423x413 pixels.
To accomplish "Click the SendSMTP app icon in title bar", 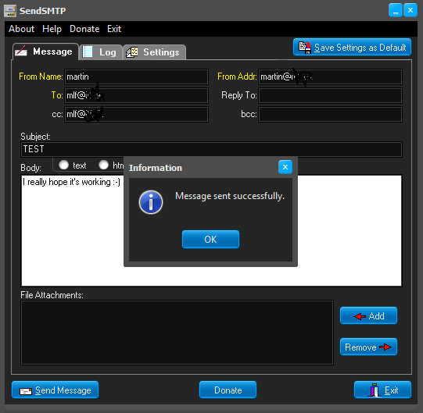I will 10,11.
